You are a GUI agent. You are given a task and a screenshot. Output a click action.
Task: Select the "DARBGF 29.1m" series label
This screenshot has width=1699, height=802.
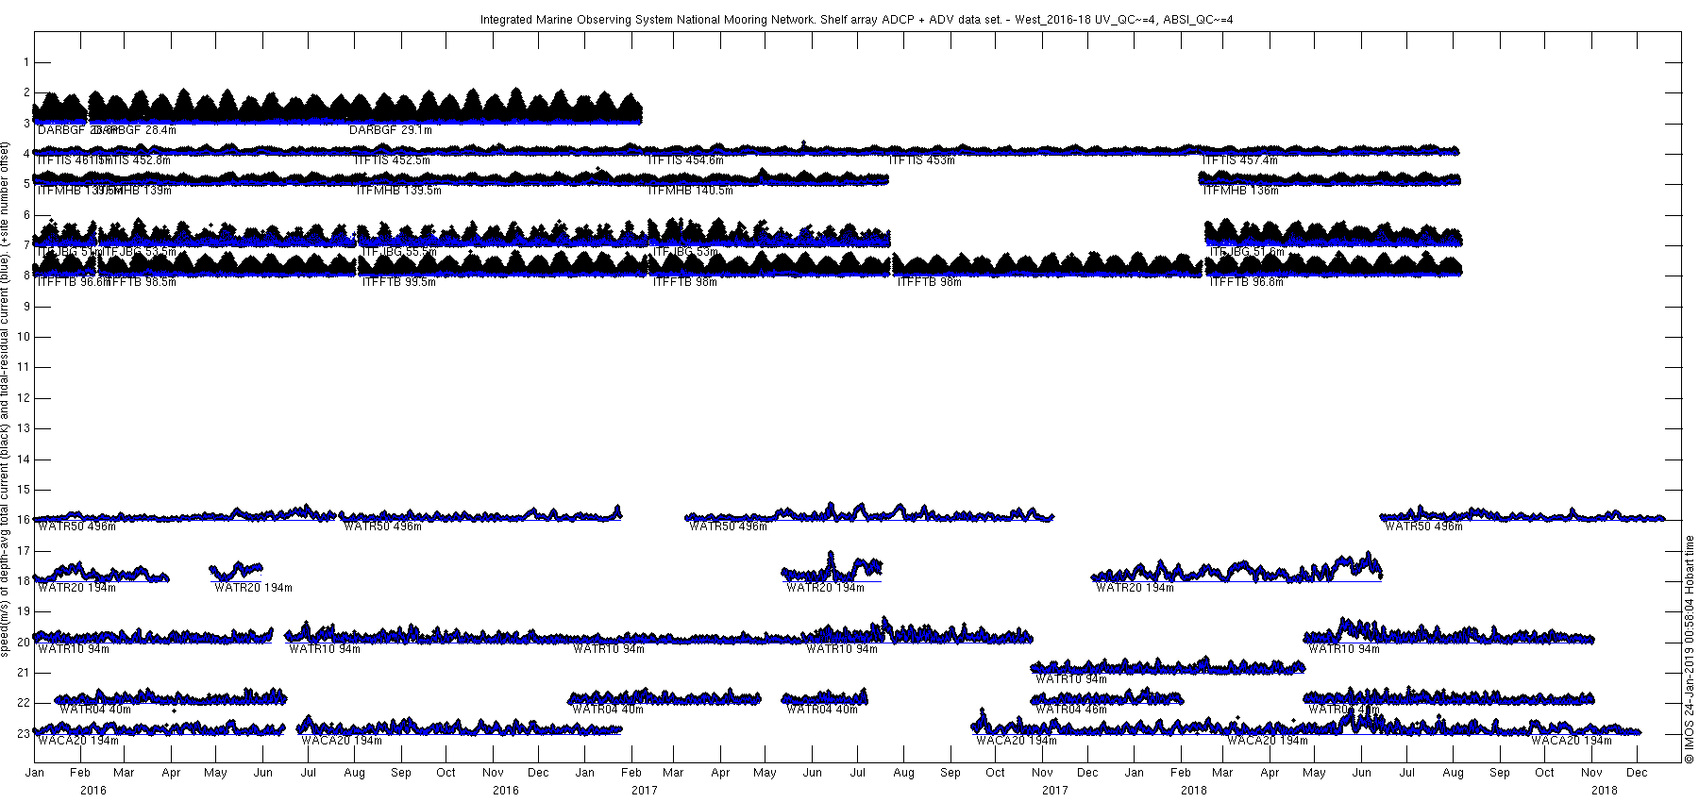pyautogui.click(x=391, y=130)
